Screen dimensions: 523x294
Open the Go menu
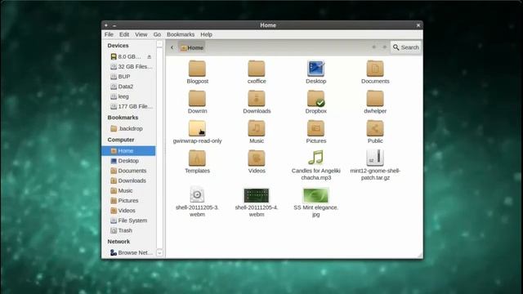[x=157, y=34]
